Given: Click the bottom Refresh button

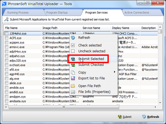Looking at the screenshot, I should 151,117.
